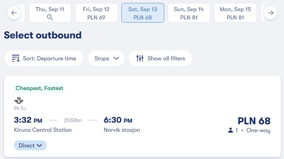Screen dimensions: 284x159
Task: Click the filter sliders icon
Action: coord(140,58)
